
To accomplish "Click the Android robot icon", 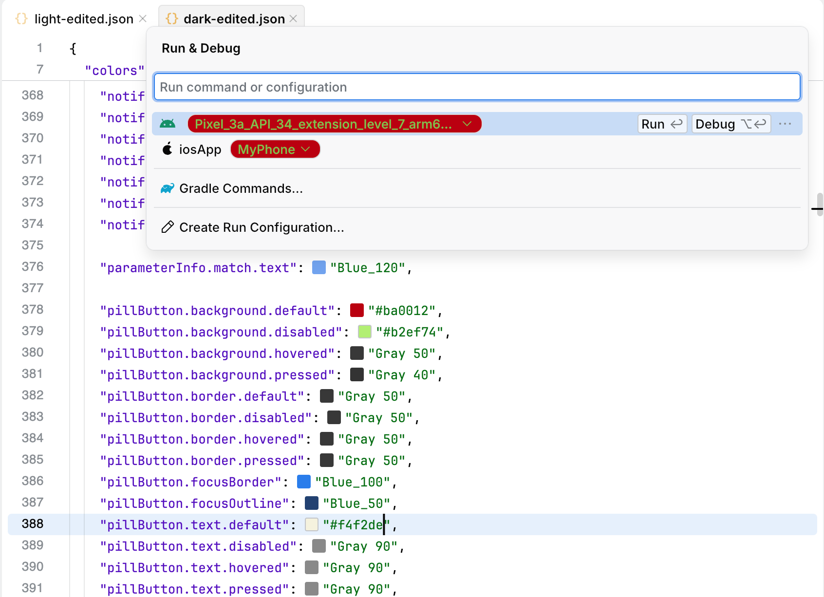I will click(168, 124).
